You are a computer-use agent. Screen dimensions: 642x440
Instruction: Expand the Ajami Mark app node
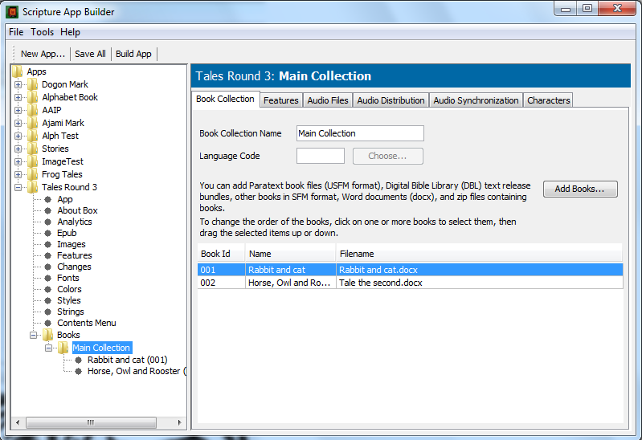coord(18,123)
